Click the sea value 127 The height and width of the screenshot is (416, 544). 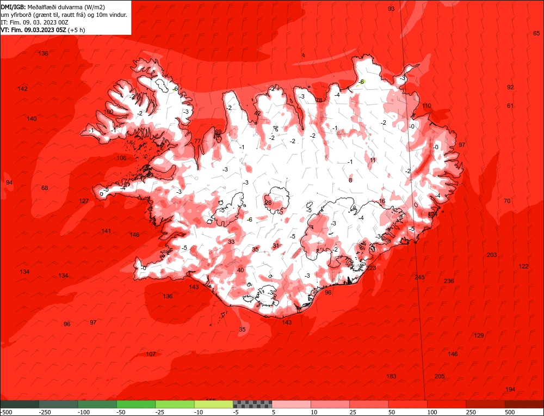[84, 201]
